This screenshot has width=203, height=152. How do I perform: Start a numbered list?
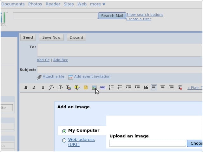(x=111, y=87)
